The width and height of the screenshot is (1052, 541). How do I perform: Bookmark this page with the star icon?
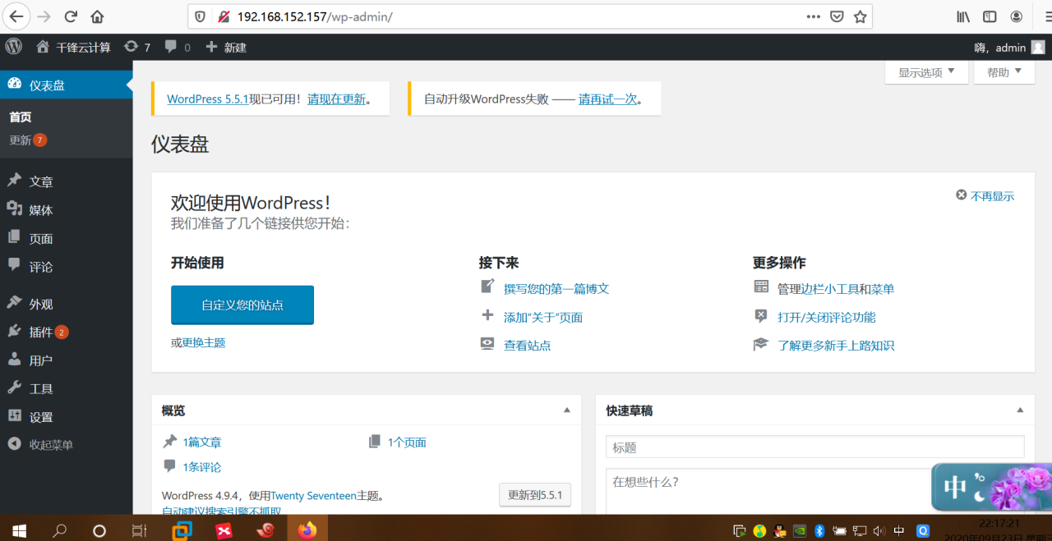coord(860,16)
